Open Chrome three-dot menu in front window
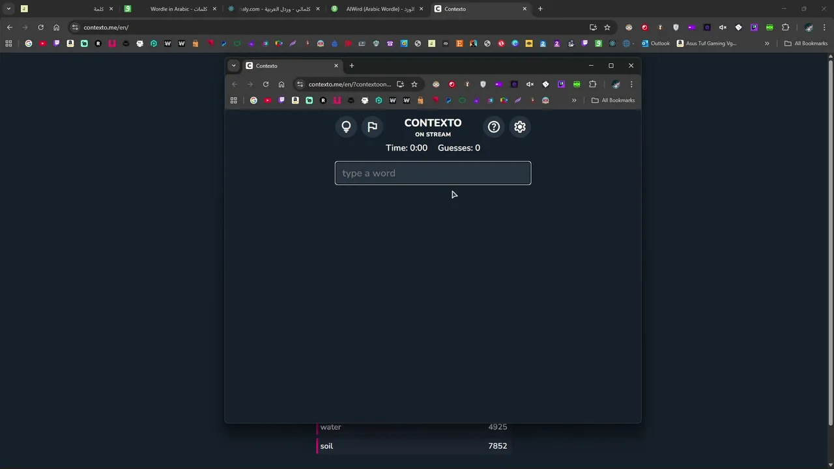The height and width of the screenshot is (469, 834). (631, 84)
